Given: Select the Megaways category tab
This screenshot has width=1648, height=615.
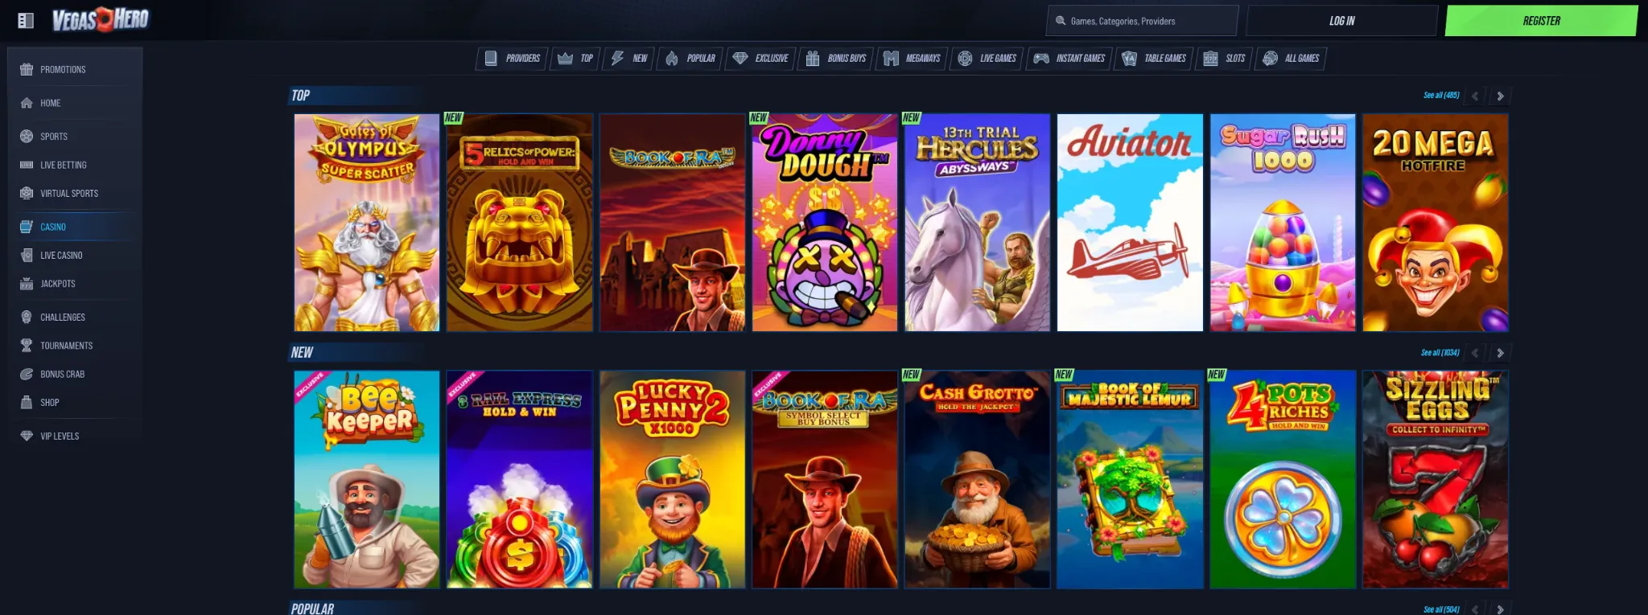Looking at the screenshot, I should pyautogui.click(x=912, y=59).
